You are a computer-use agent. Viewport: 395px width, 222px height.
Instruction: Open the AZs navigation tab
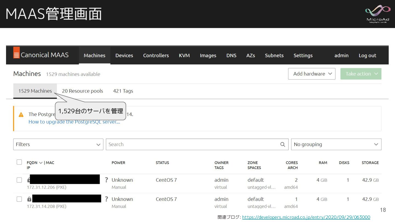(251, 55)
